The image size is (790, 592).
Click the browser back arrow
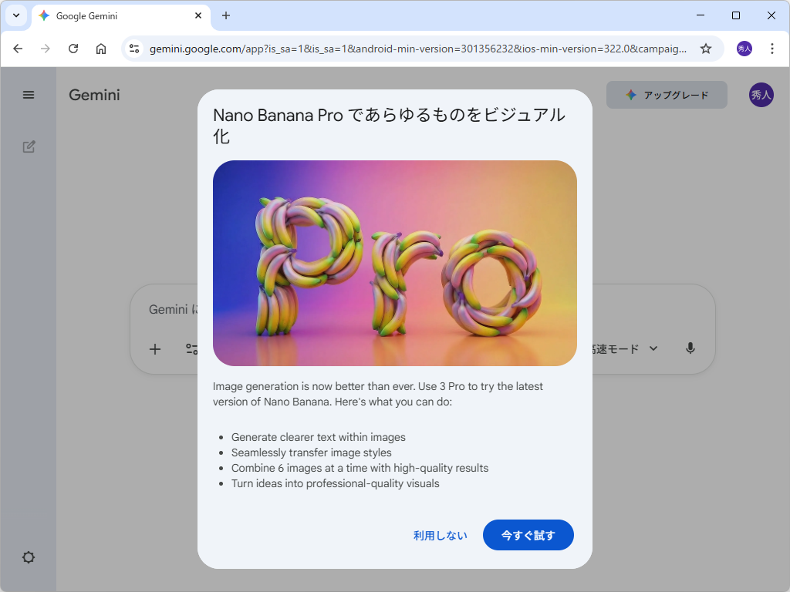tap(18, 48)
